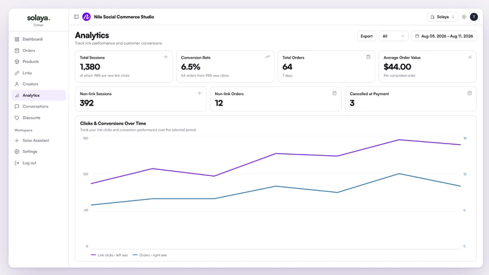This screenshot has width=489, height=275.
Task: Select Analytics in the sidebar
Action: point(39,95)
